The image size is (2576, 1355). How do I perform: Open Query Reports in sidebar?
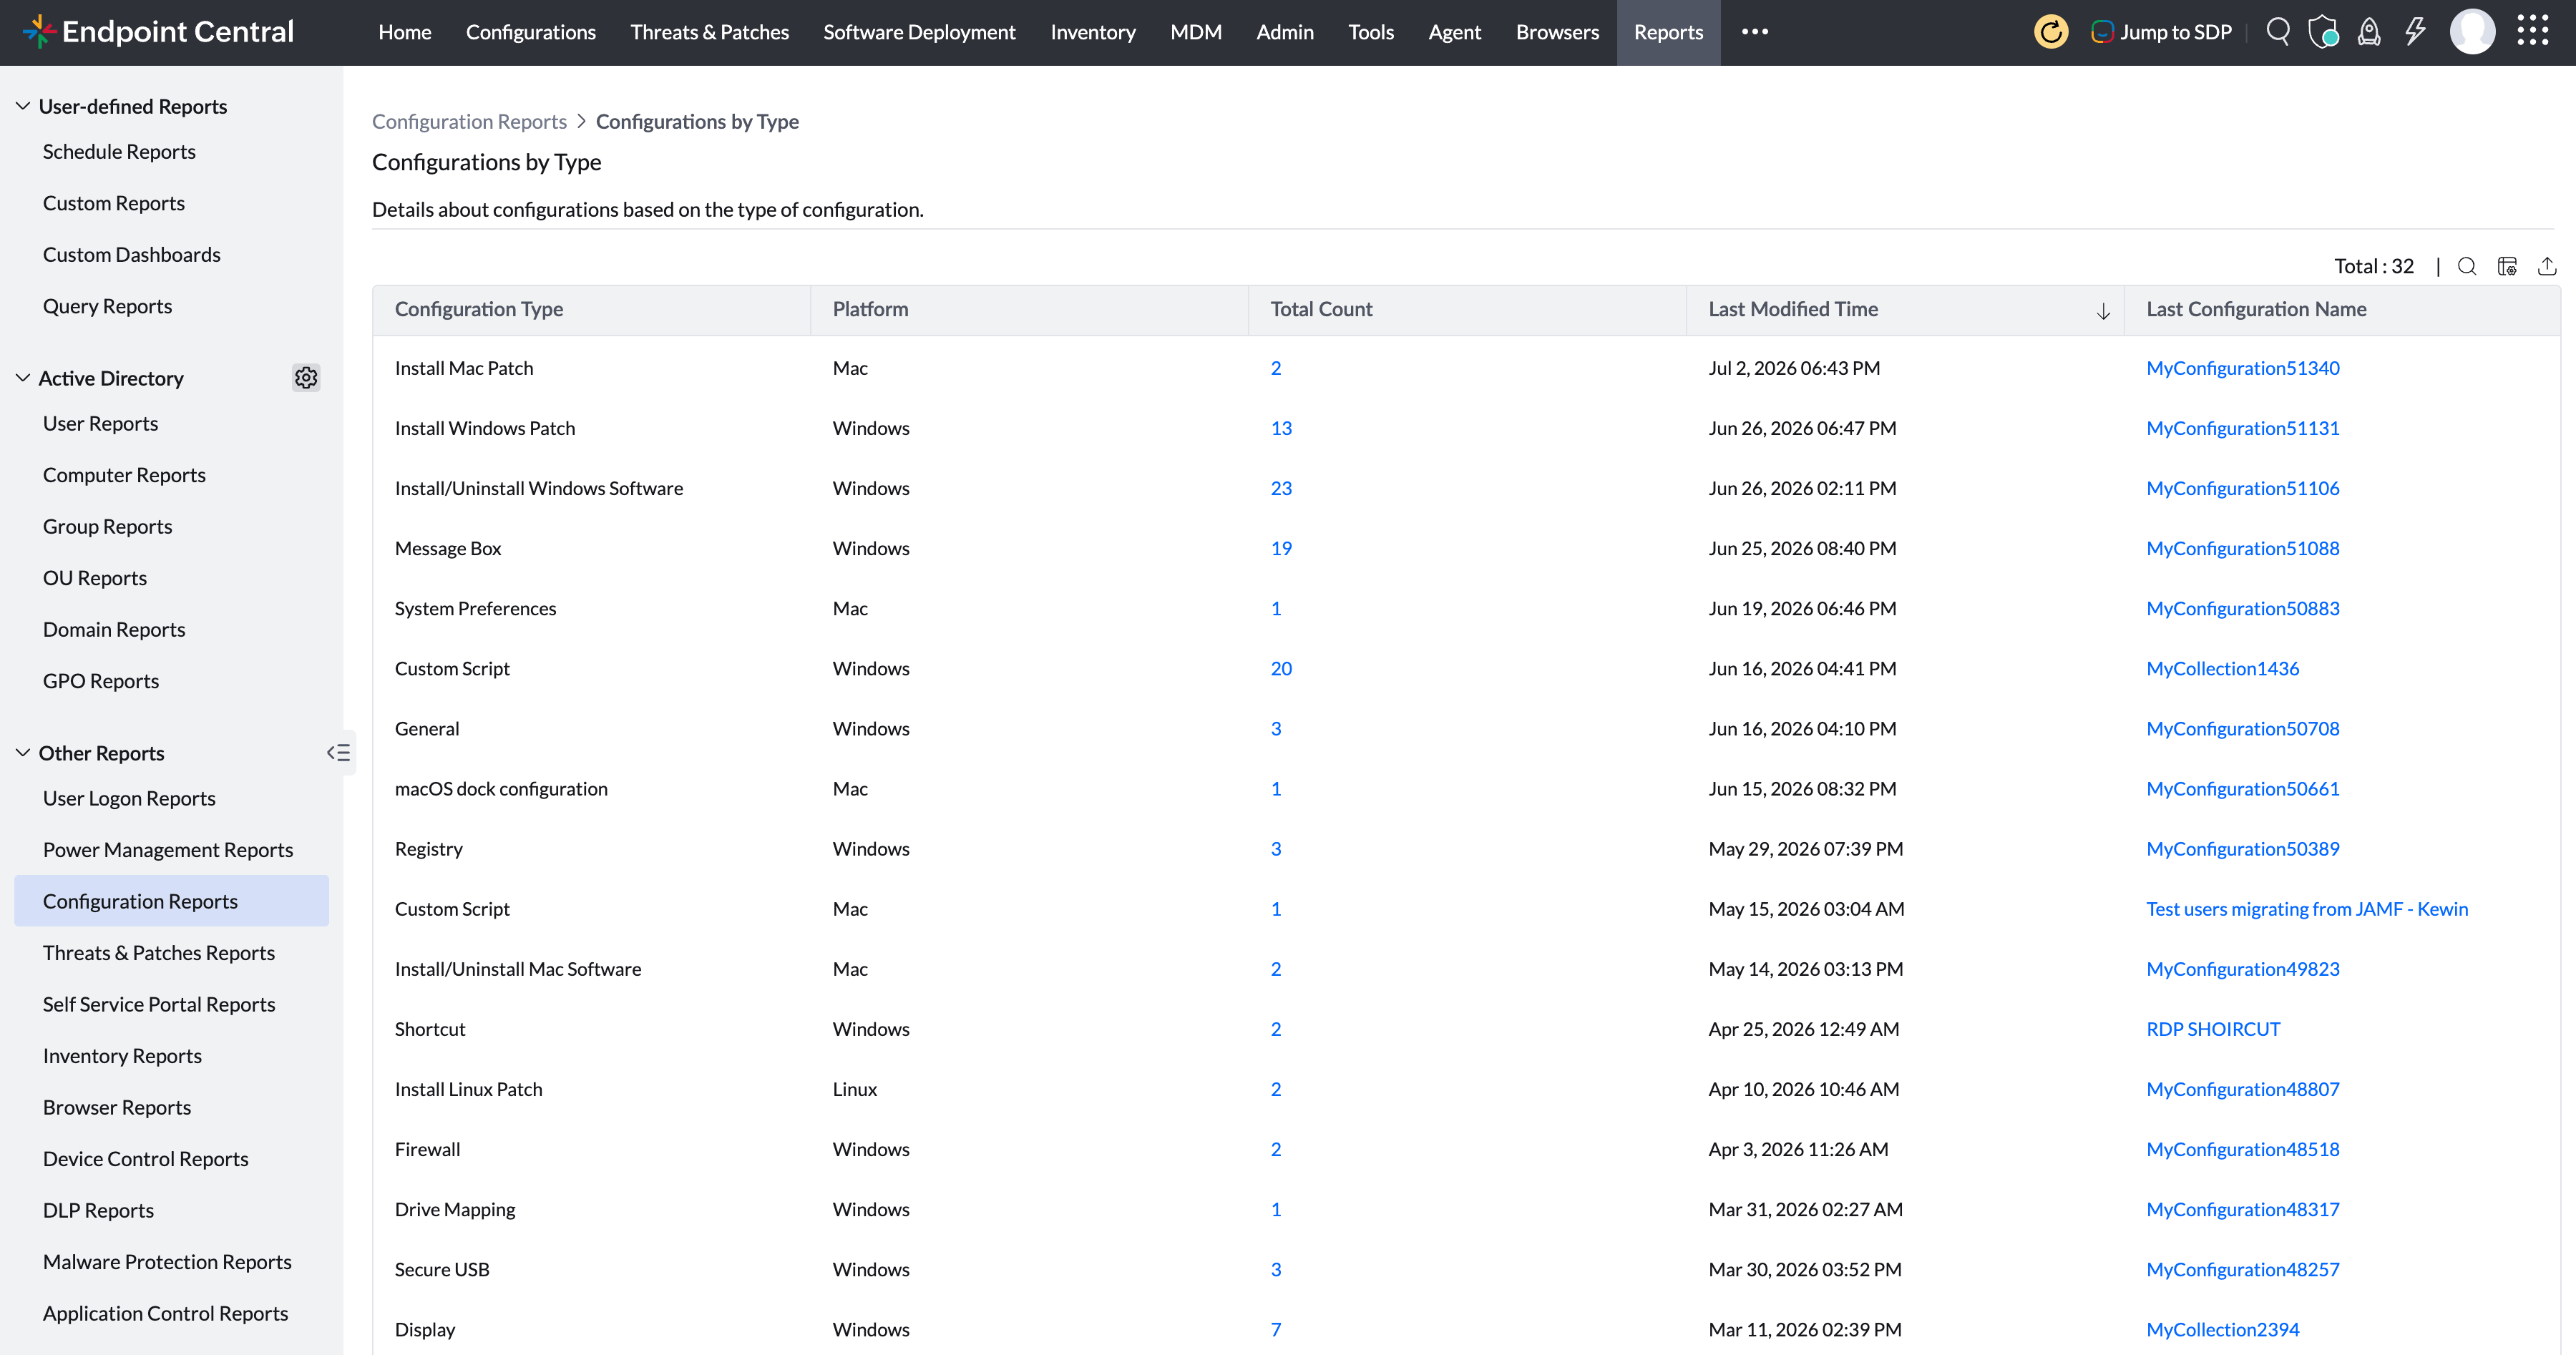point(107,306)
